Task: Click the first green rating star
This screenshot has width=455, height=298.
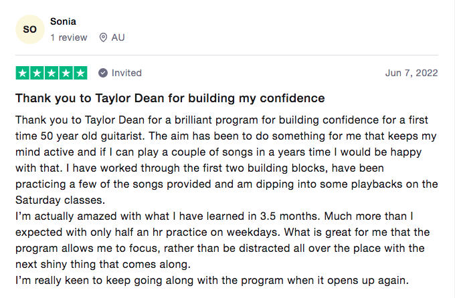Action: 23,73
